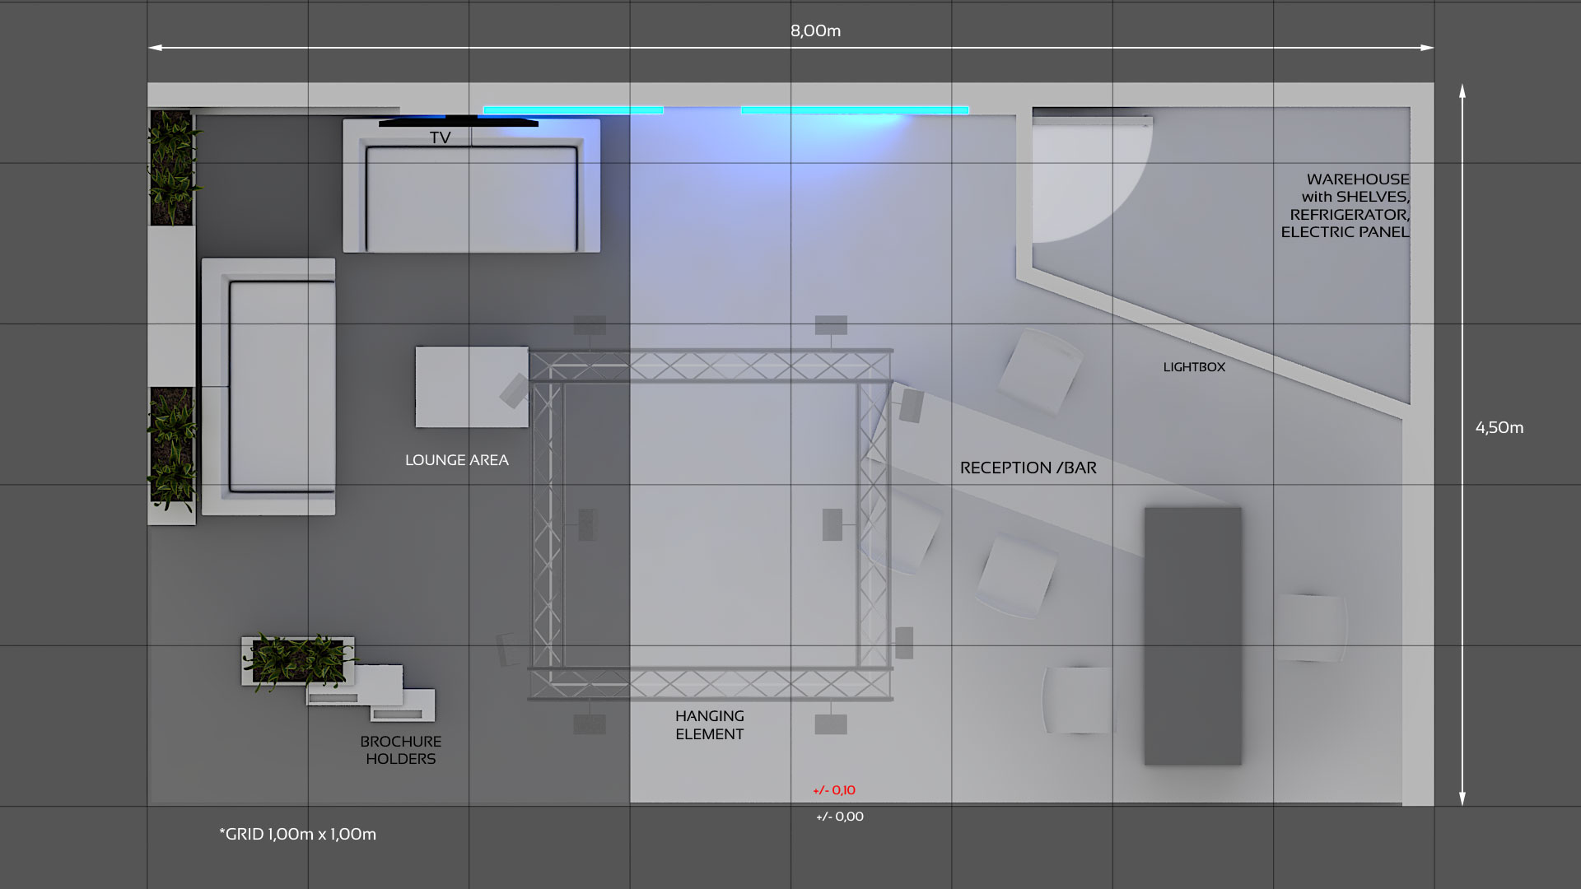Image resolution: width=1581 pixels, height=889 pixels.
Task: Click the RECEPTION /BAR label
Action: point(1028,468)
